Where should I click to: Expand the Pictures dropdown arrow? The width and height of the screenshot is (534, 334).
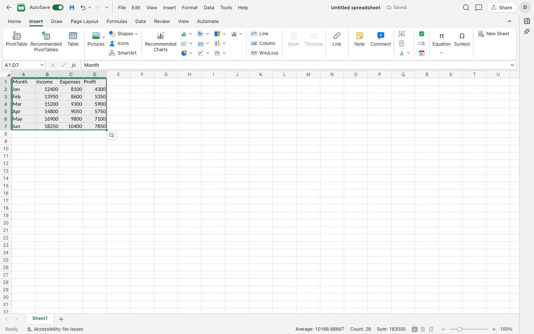pos(103,37)
